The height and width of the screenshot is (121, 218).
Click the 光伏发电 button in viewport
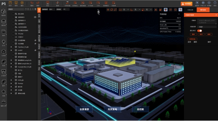click(112, 109)
